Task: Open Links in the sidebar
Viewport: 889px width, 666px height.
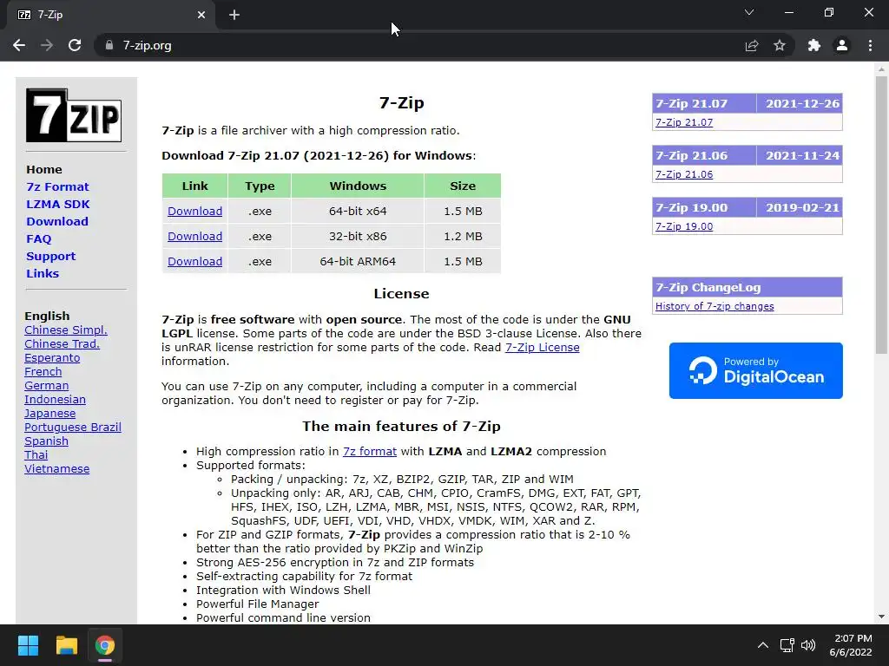Action: pos(43,273)
